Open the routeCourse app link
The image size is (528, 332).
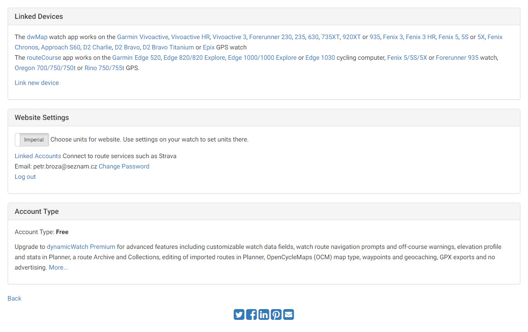[x=44, y=58]
